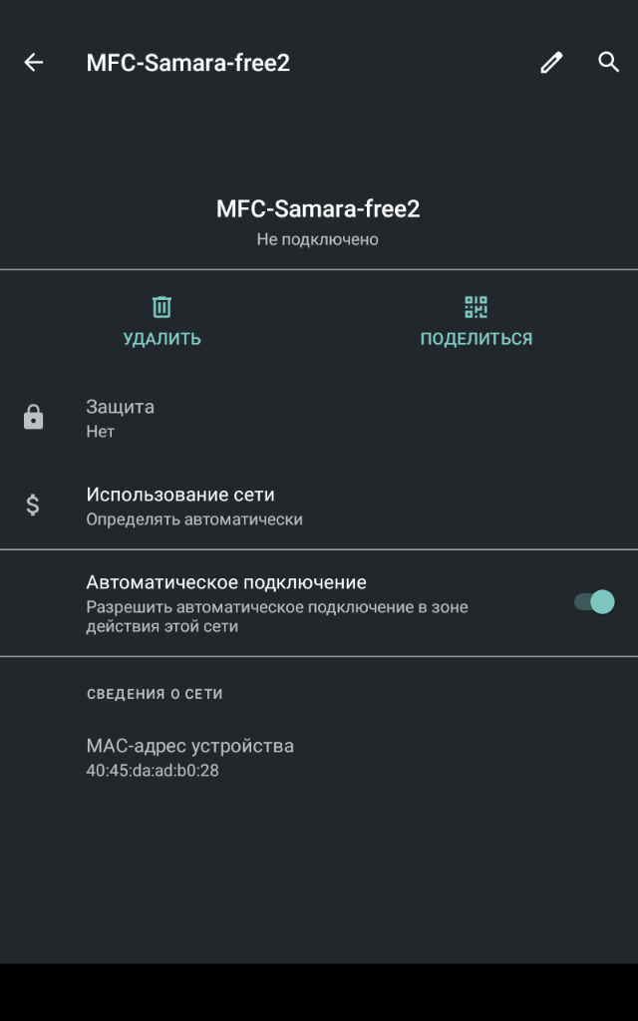Image resolution: width=638 pixels, height=1021 pixels.
Task: Tap the pencil edit icon
Action: 551,63
